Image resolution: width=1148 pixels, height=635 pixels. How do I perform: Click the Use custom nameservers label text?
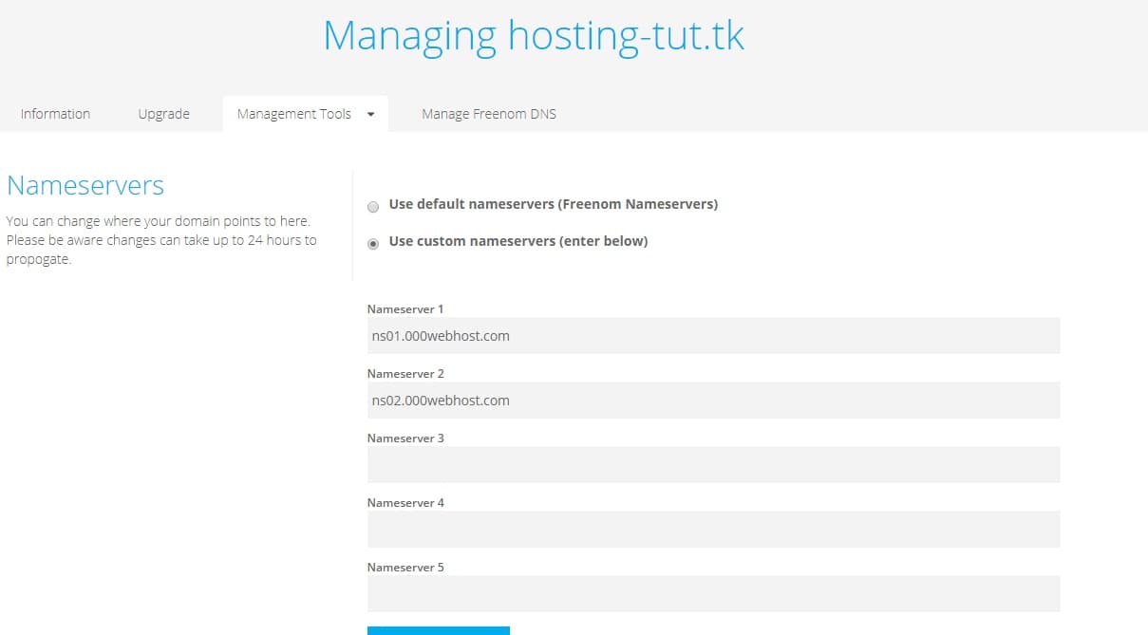518,241
